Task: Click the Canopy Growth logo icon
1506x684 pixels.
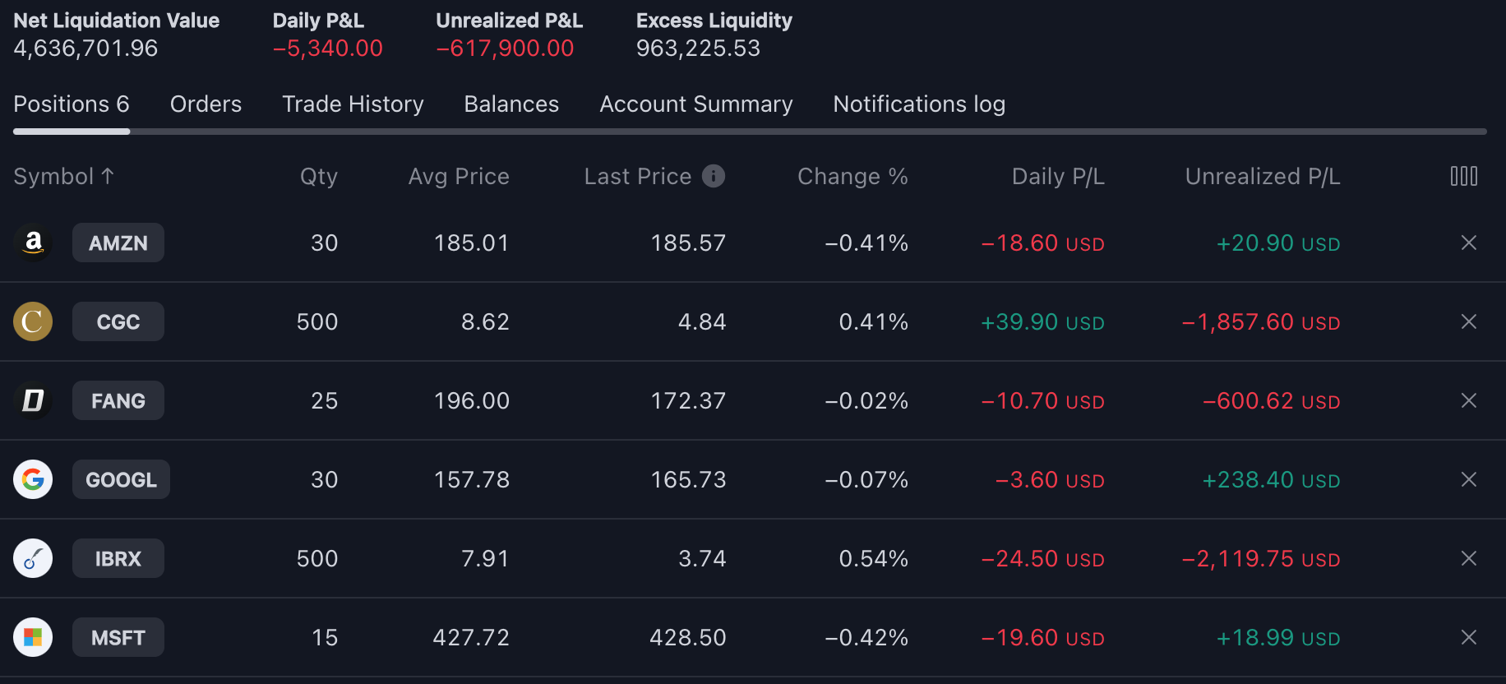Action: coord(33,321)
